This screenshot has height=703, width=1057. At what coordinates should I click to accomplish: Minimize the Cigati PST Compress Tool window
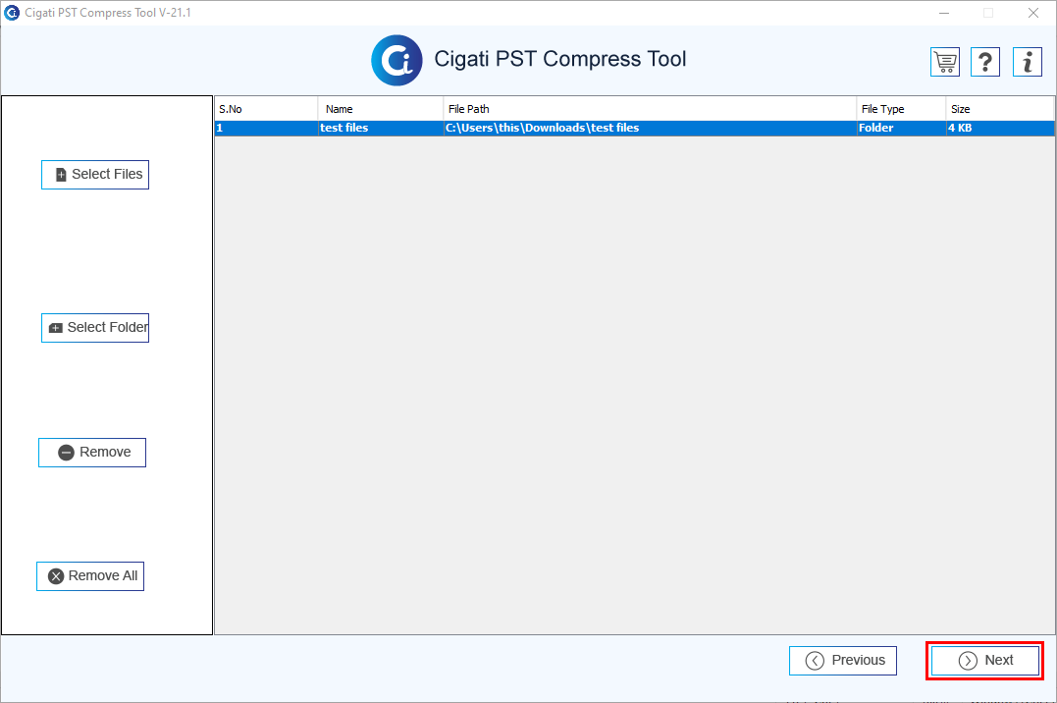pos(944,13)
